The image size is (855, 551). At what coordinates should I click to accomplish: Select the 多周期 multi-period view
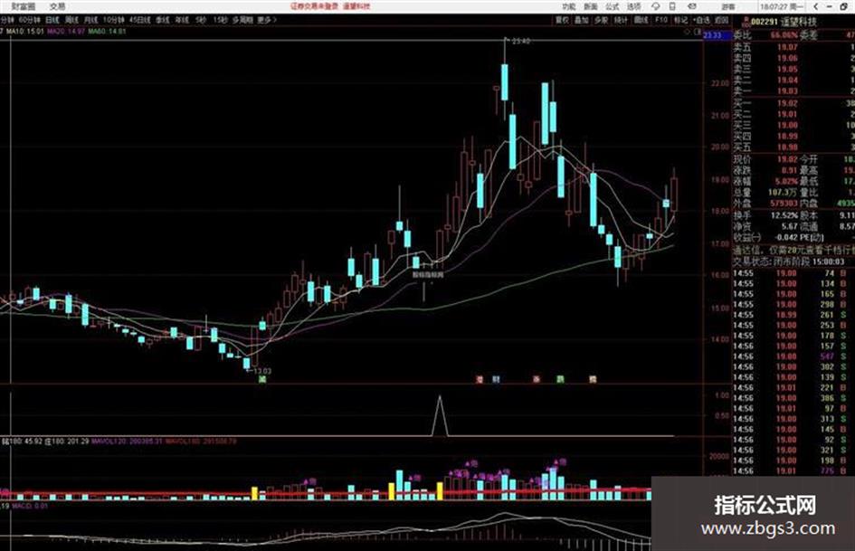[242, 20]
